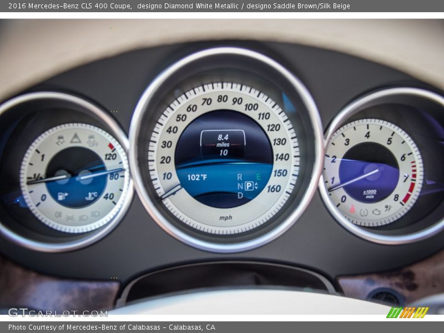
Task: Click the 0 empty mark on fuel gauge
Action: [43, 198]
